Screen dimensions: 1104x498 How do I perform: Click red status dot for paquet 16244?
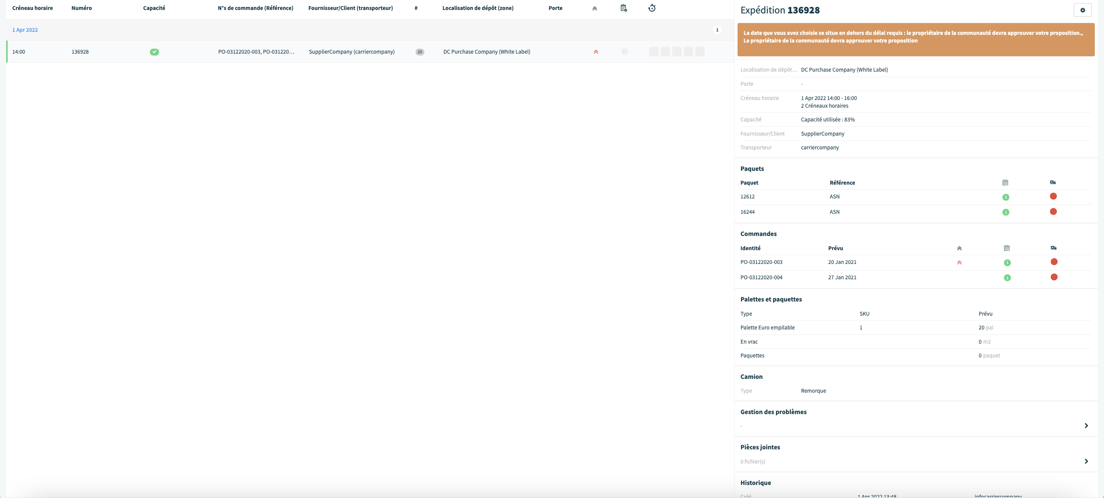click(x=1053, y=211)
